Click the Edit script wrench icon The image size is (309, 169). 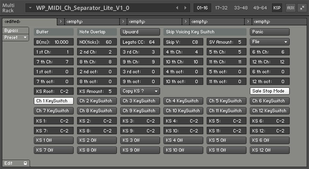point(25,163)
